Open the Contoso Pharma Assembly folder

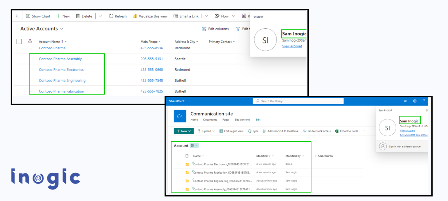click(x=222, y=189)
